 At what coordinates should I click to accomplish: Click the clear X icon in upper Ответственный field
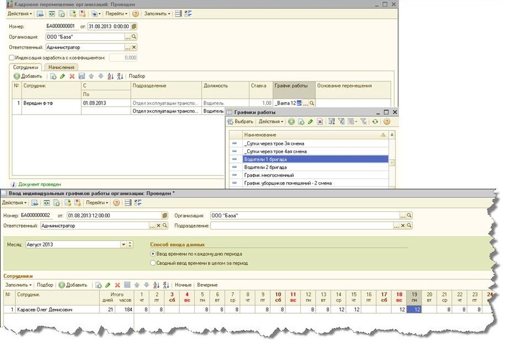click(134, 47)
